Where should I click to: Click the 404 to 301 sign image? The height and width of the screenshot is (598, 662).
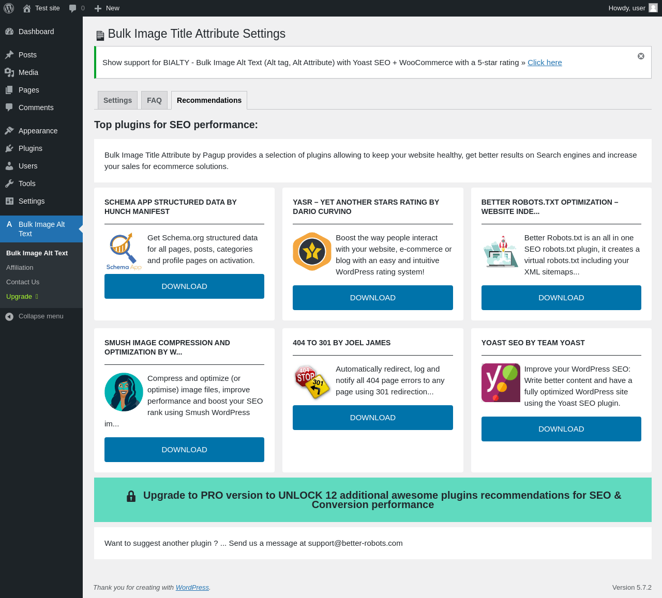click(312, 382)
